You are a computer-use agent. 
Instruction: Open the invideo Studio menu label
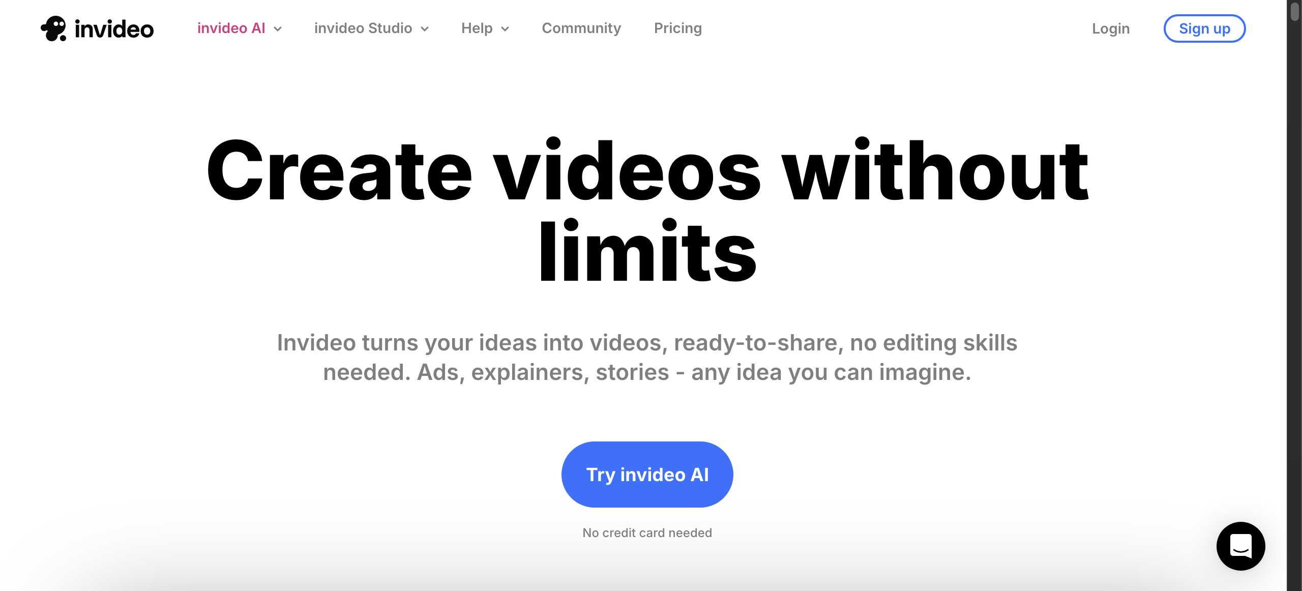[x=363, y=28]
